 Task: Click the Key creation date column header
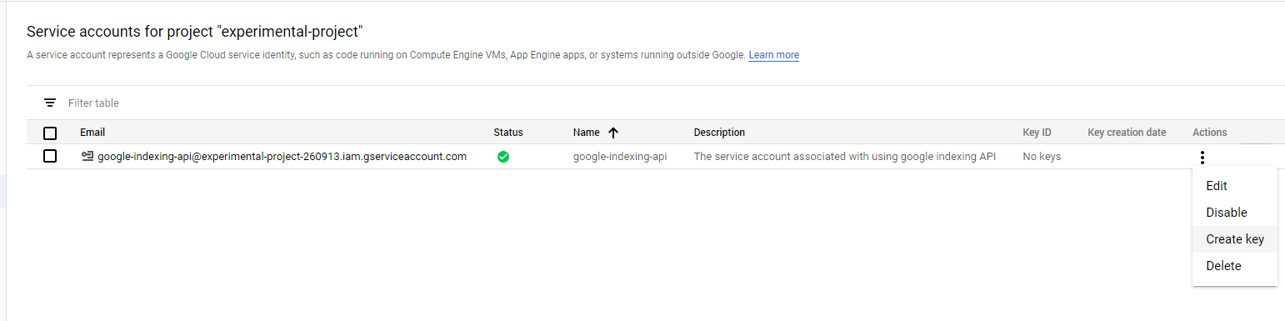click(x=1127, y=133)
